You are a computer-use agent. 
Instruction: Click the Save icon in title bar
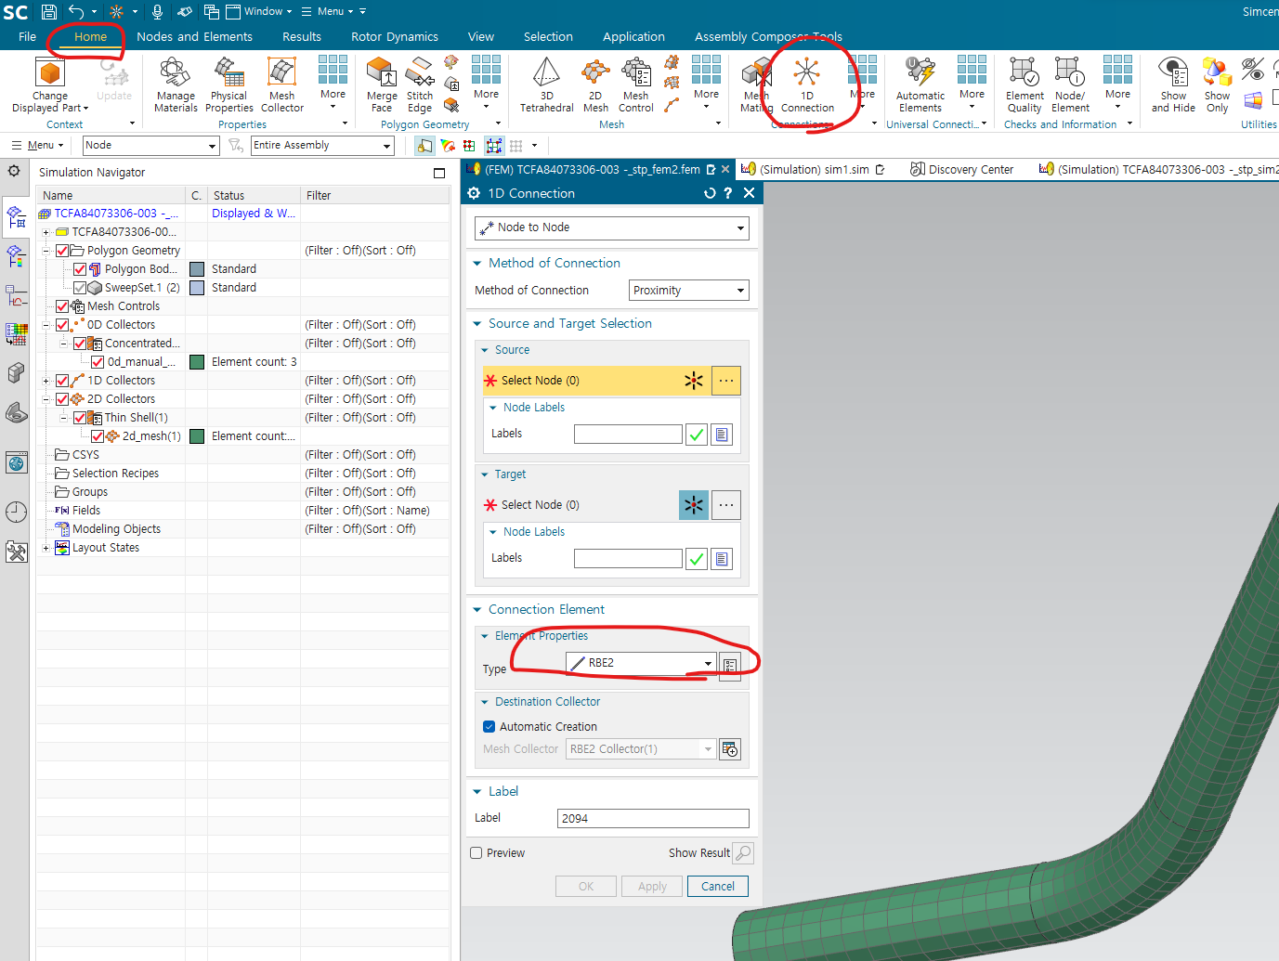coord(49,12)
